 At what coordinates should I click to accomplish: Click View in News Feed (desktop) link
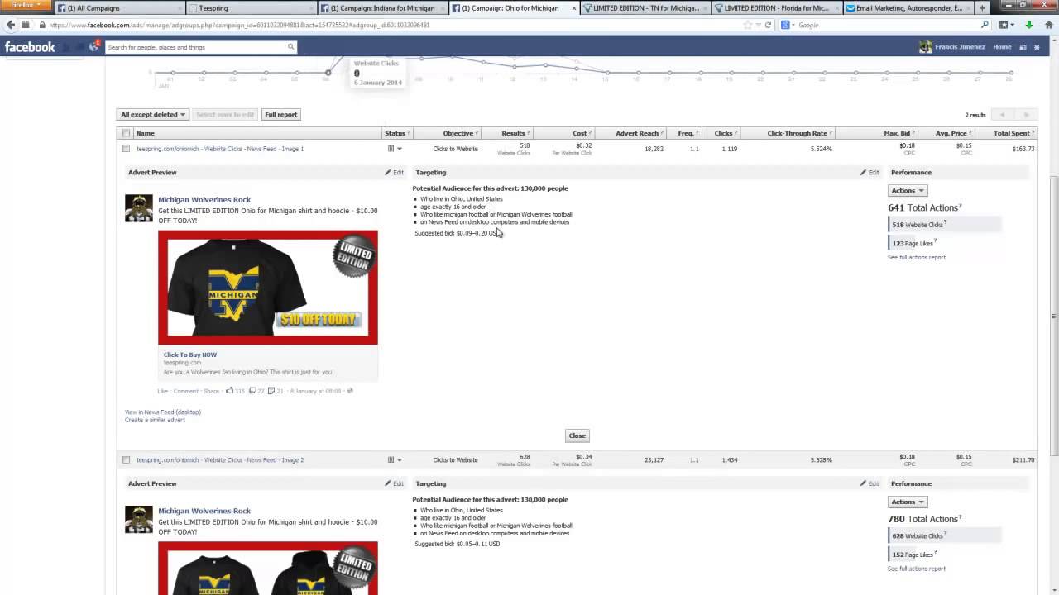(x=163, y=412)
